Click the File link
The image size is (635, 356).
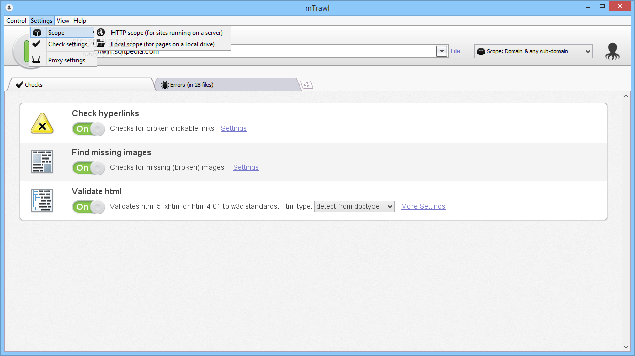point(455,51)
